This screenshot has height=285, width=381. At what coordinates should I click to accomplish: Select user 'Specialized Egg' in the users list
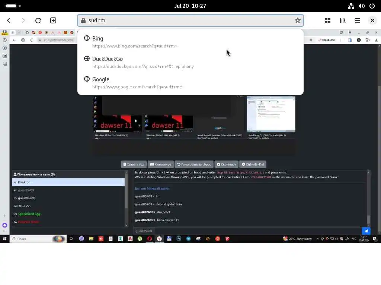68,214
